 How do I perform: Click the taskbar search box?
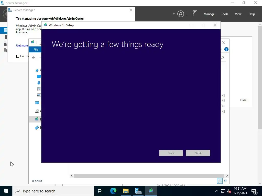point(53,191)
